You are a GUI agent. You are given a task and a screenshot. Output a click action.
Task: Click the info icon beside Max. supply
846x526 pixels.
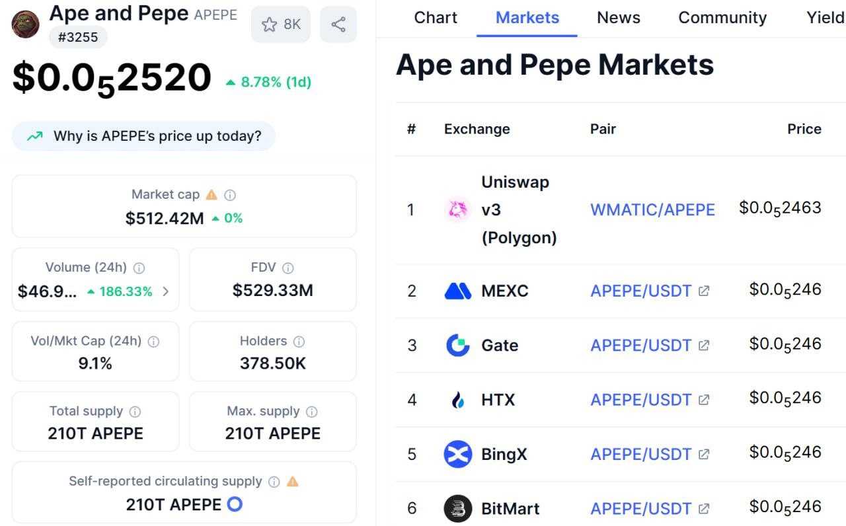click(312, 412)
